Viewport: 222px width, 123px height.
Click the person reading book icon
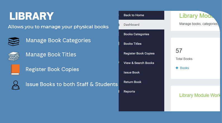tap(16, 85)
